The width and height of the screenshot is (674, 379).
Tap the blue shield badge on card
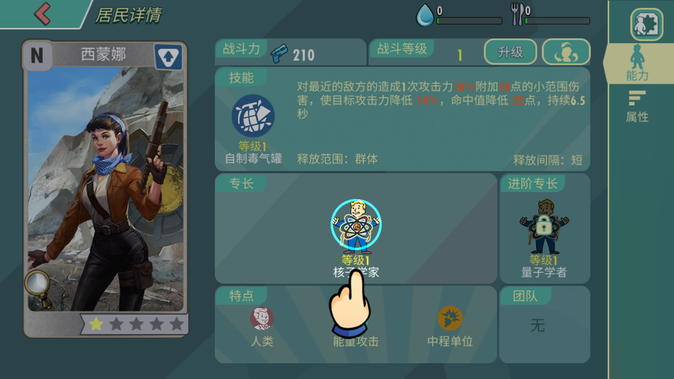click(x=168, y=56)
